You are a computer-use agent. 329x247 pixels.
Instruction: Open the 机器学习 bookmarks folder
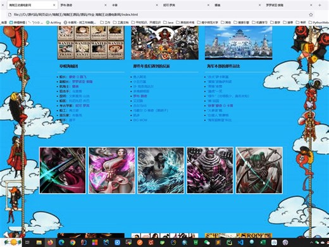(259, 22)
